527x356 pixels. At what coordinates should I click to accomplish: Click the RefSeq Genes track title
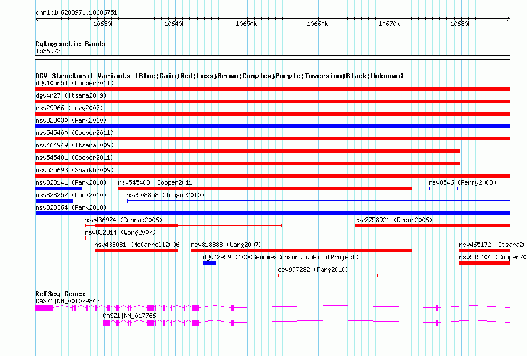point(60,294)
